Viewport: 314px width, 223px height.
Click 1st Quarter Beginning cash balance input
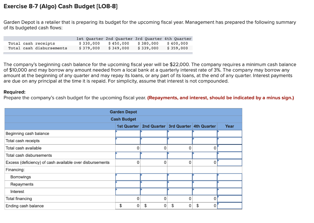click(x=128, y=134)
